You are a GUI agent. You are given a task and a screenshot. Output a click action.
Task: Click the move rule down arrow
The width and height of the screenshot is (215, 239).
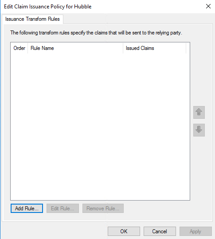click(199, 130)
